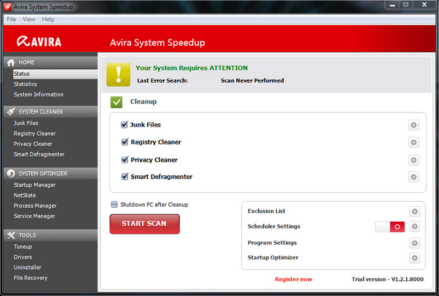Open Exclusion List gear icon
The image size is (439, 296).
(415, 212)
